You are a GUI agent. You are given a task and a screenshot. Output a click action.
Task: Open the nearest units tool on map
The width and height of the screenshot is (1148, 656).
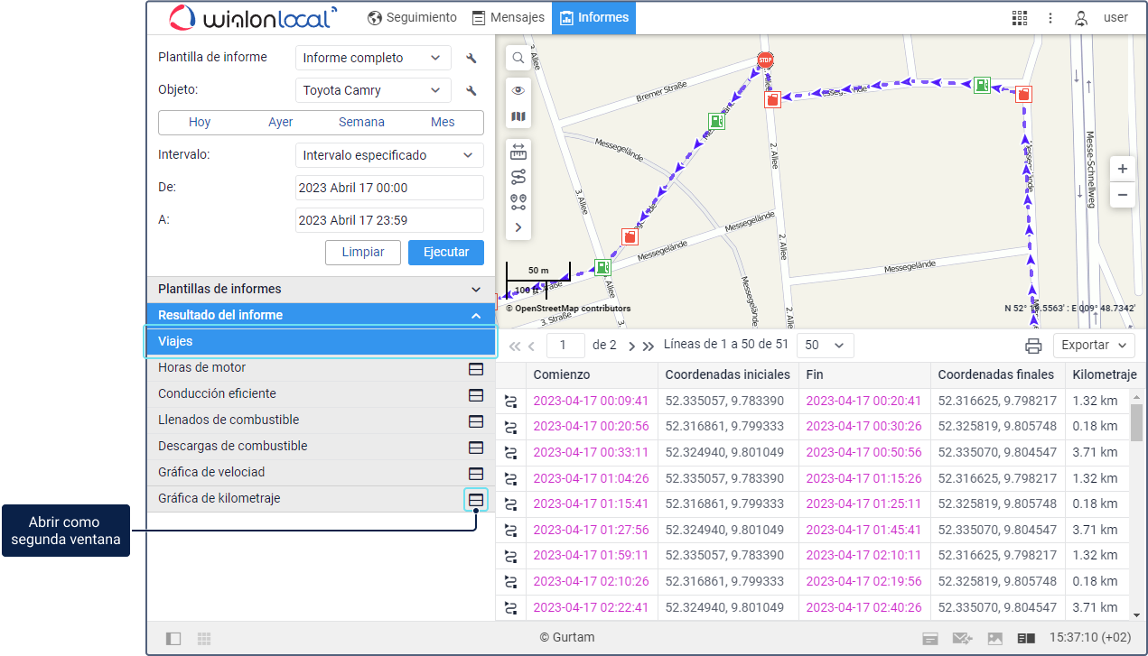pos(518,202)
